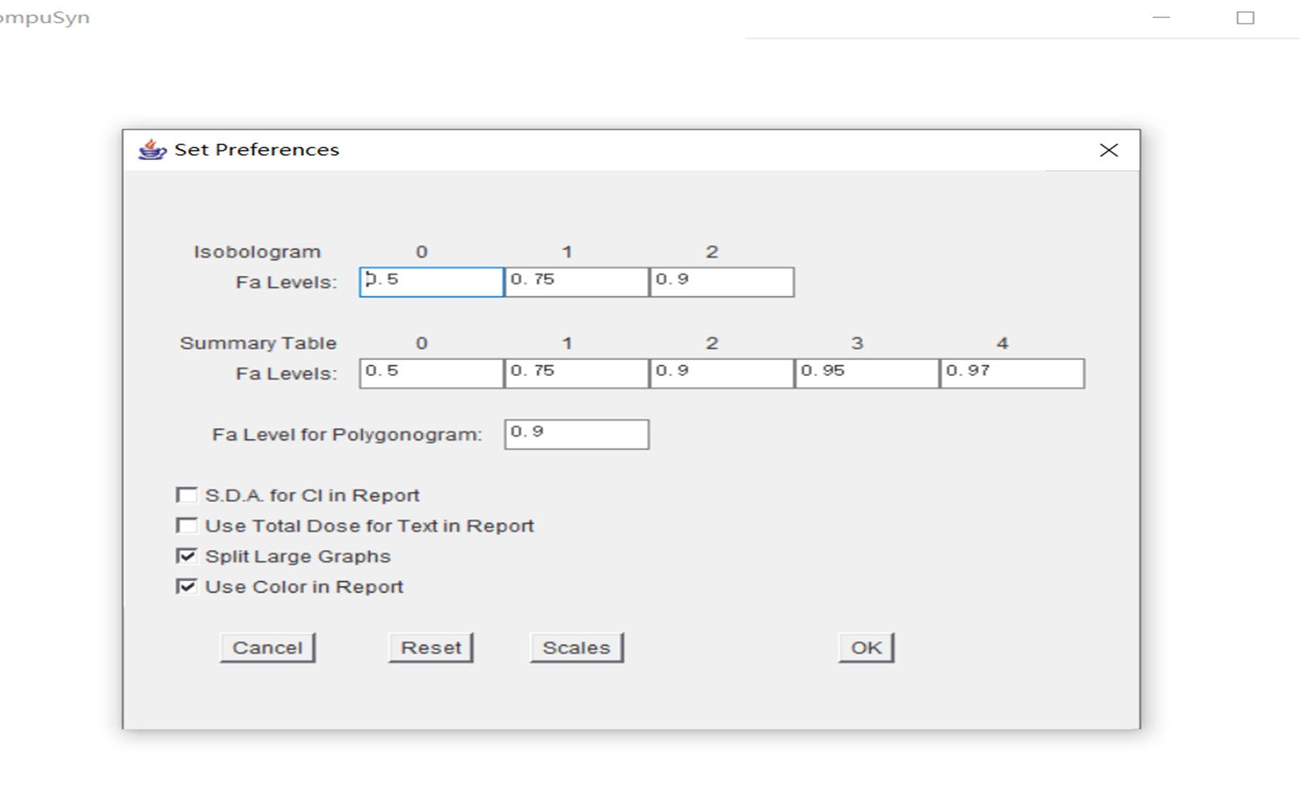The height and width of the screenshot is (812, 1300).
Task: Focus Isobologram Fa Level 0 field
Action: coord(431,282)
